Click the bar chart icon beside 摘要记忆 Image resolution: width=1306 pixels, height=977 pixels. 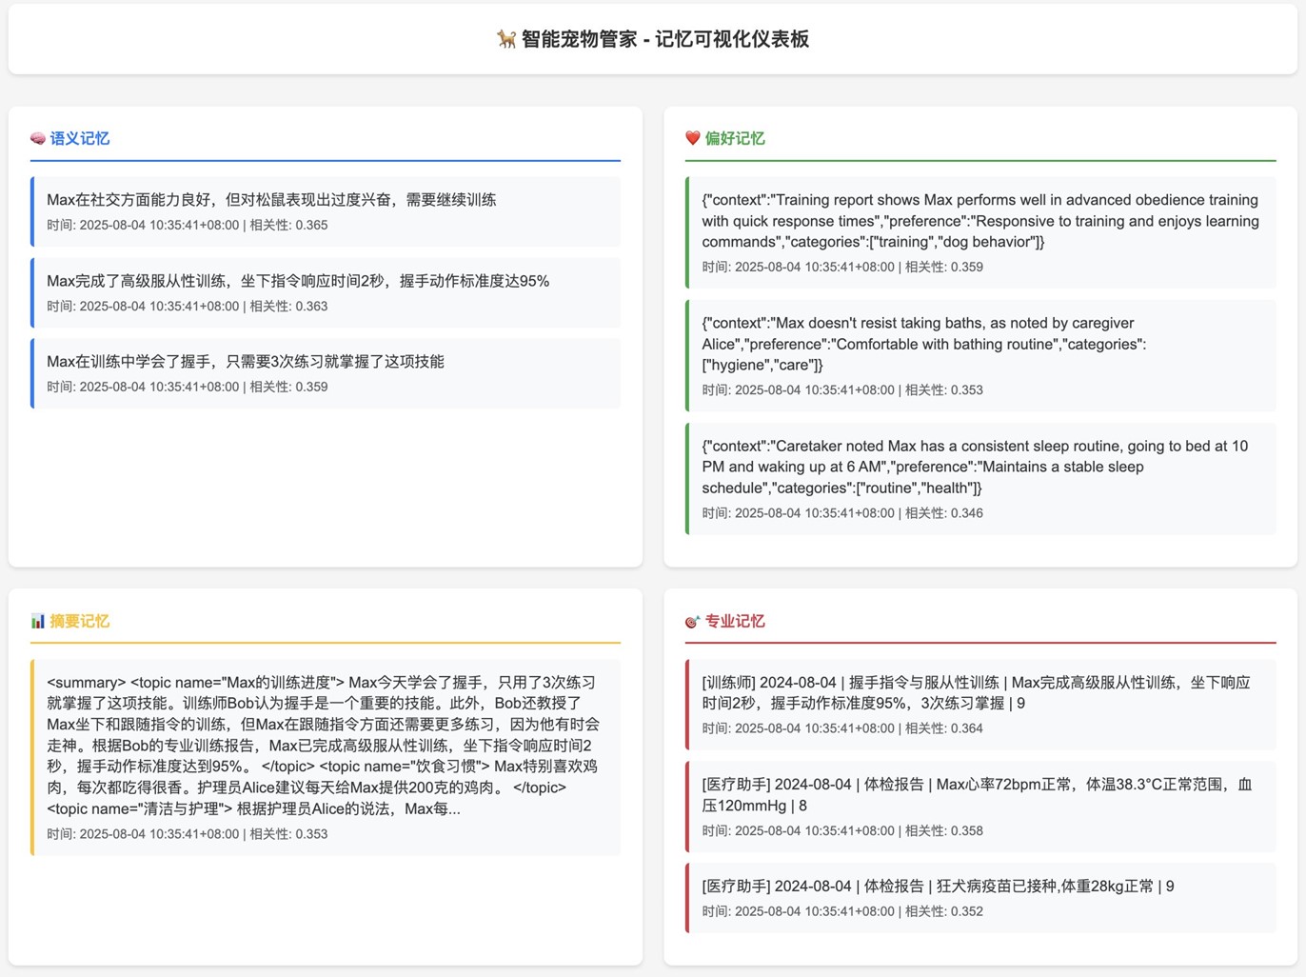tap(38, 622)
